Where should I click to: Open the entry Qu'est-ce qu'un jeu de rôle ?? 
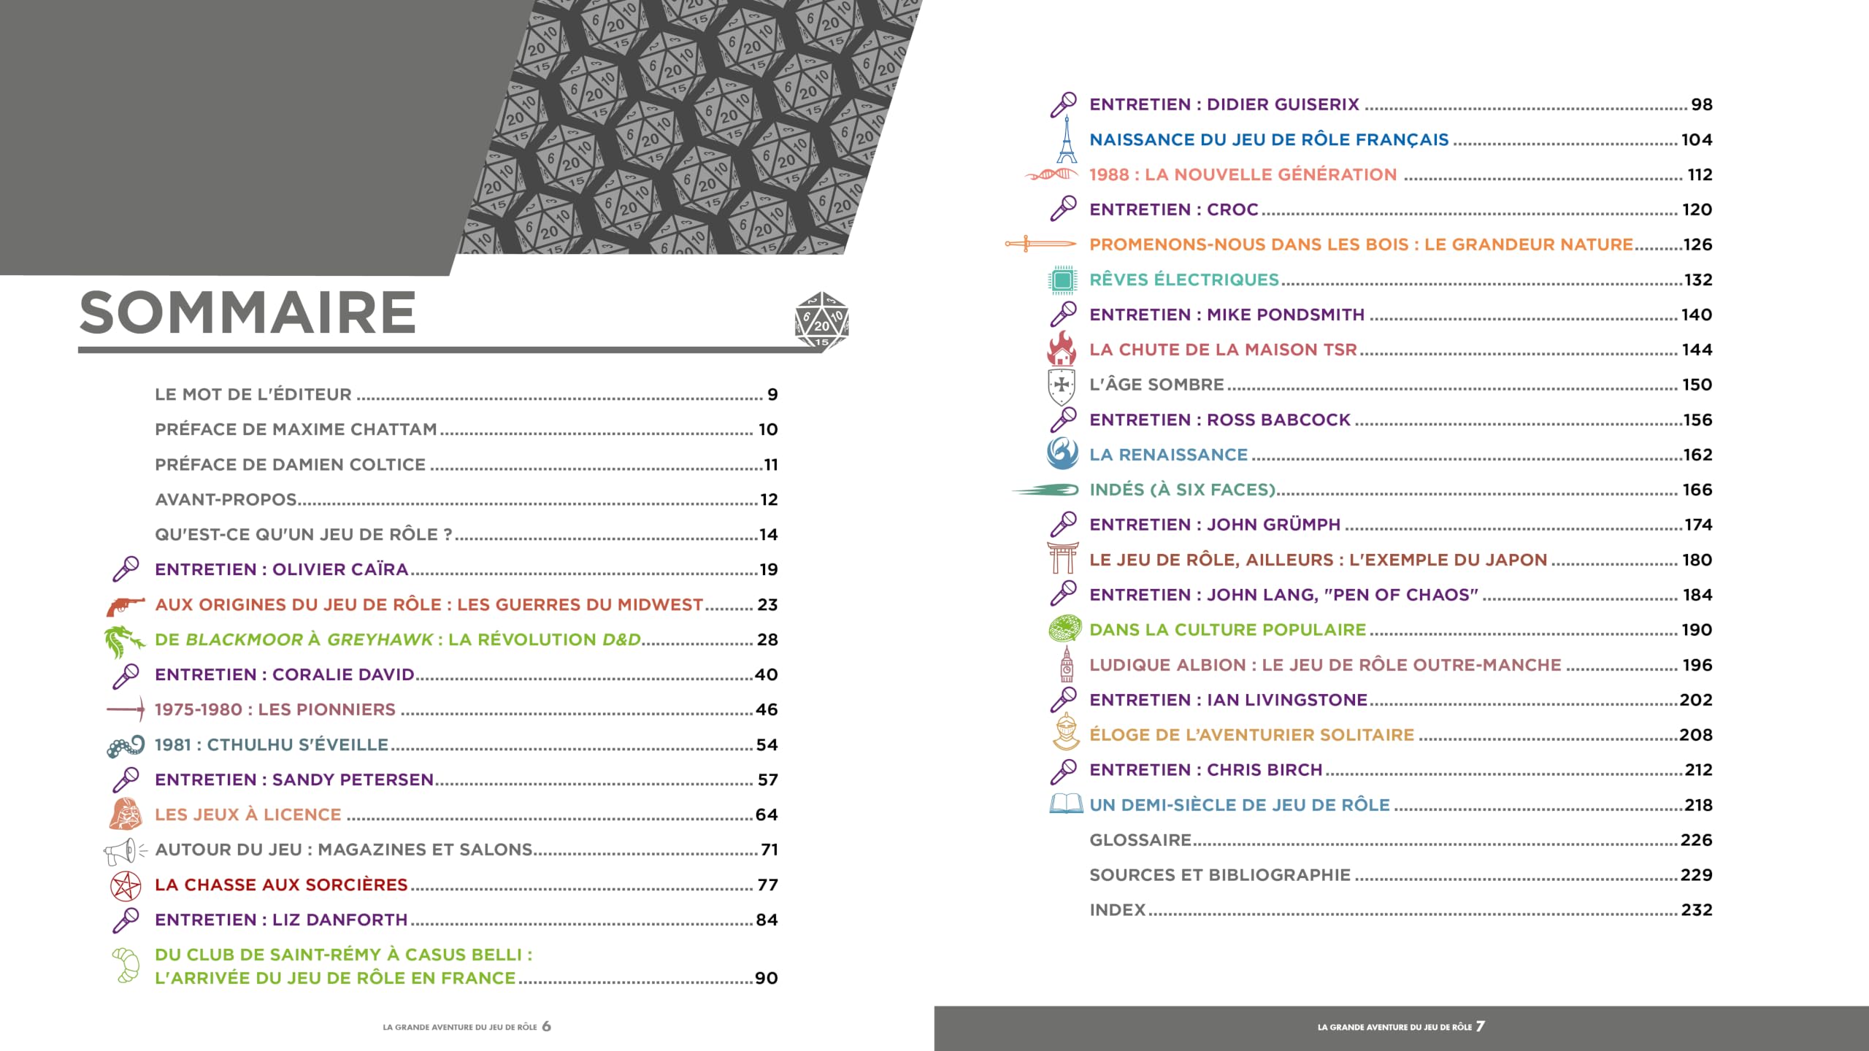tap(466, 535)
